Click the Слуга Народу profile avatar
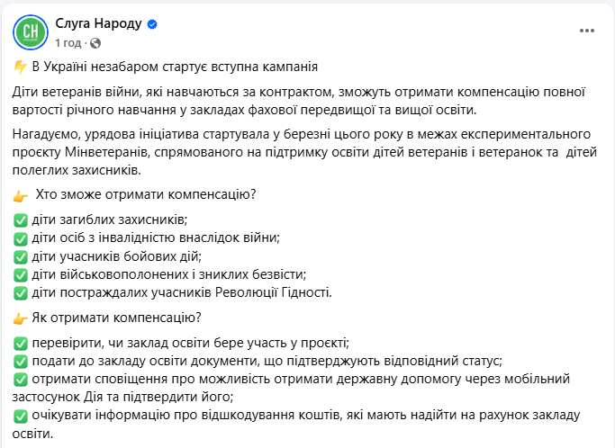Image resolution: width=615 pixels, height=448 pixels. pyautogui.click(x=31, y=31)
